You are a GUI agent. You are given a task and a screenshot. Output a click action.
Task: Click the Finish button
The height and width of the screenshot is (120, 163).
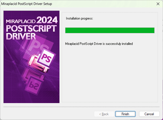[x=125, y=114]
